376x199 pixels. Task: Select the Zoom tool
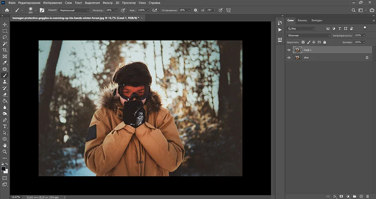coord(5,152)
